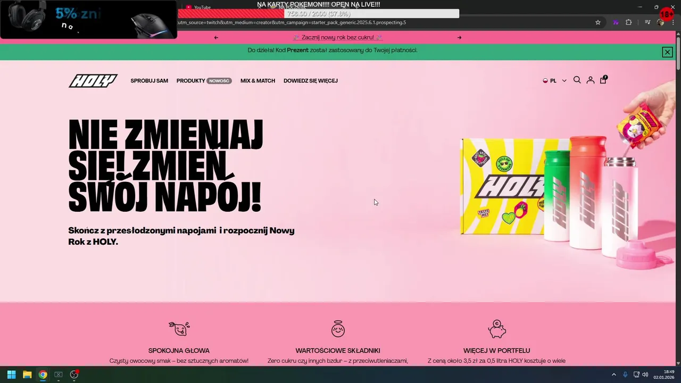Viewport: 681px width, 383px height.
Task: Open the site search magnifier icon
Action: [577, 80]
